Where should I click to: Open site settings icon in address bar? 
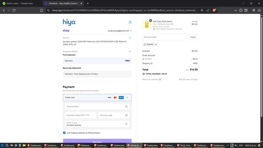(x=48, y=10)
